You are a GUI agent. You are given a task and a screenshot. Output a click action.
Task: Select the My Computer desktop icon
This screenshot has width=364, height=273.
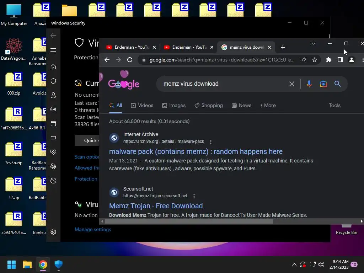(14, 14)
